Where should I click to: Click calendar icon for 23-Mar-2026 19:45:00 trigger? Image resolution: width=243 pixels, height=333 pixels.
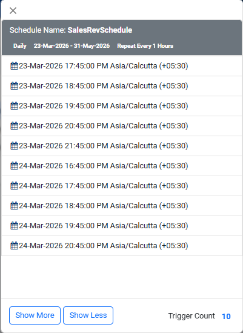coord(15,105)
